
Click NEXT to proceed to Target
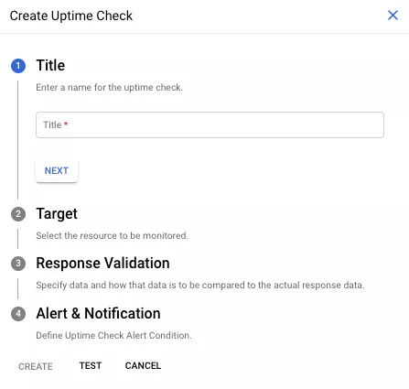coord(57,171)
